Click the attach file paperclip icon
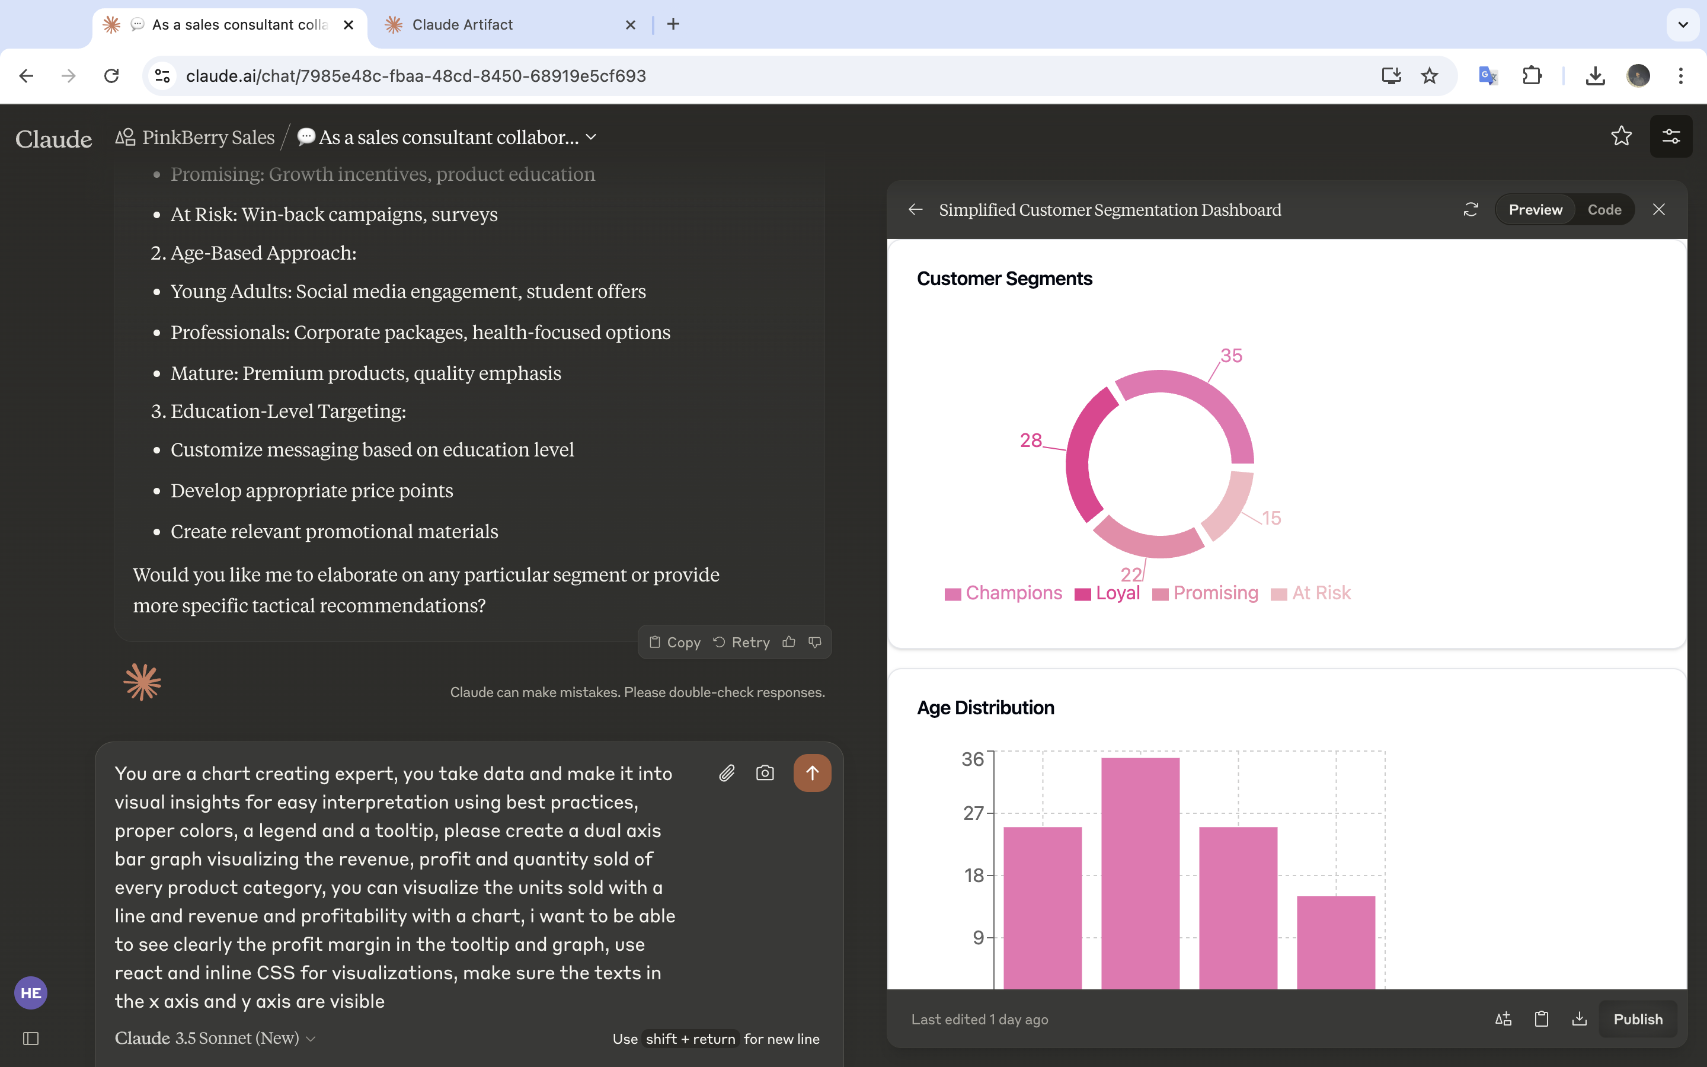Screen dimensions: 1707x1067 [727, 773]
